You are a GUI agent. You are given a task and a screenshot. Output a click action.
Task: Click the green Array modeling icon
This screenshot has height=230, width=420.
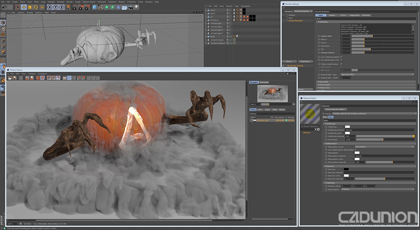coord(113,7)
